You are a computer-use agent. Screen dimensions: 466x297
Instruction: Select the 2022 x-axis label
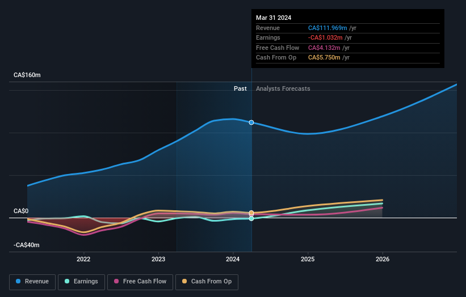click(x=83, y=259)
